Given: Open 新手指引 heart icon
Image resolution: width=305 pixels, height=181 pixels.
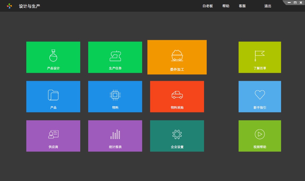Looking at the screenshot, I should (260, 95).
